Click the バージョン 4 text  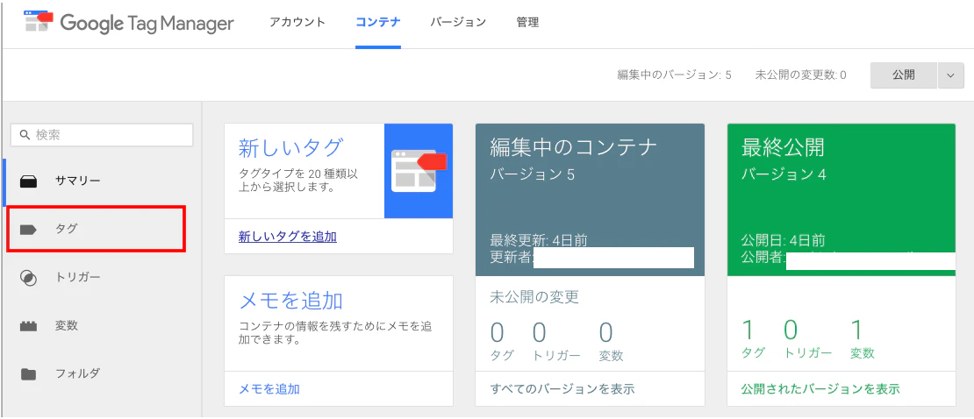[x=784, y=174]
